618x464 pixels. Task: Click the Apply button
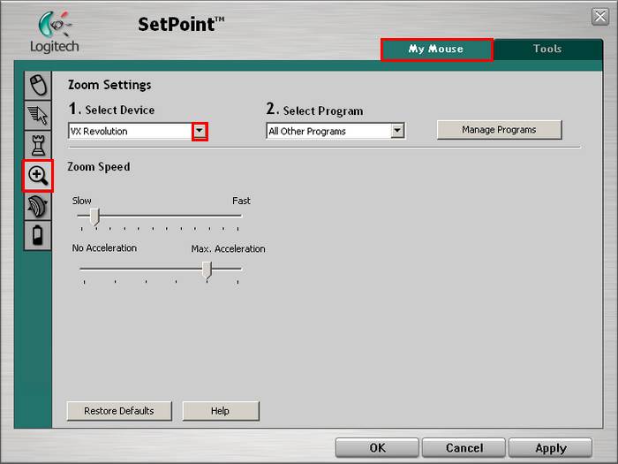[x=551, y=448]
